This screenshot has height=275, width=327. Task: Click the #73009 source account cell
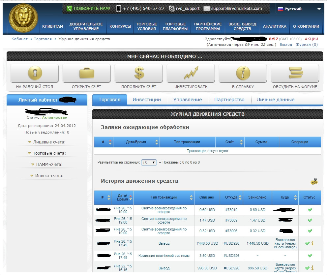click(x=231, y=220)
